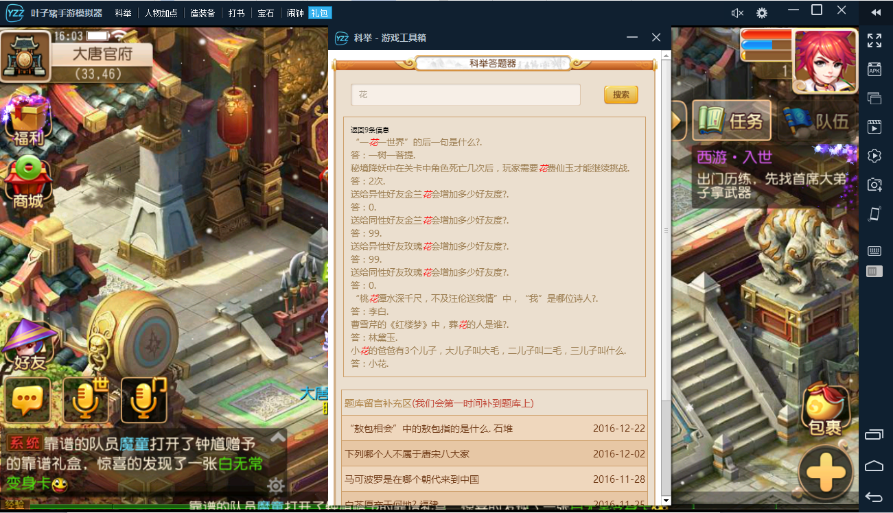Toggle the keyboard mapping icon
Viewport: 893px width, 513px height.
click(x=874, y=250)
